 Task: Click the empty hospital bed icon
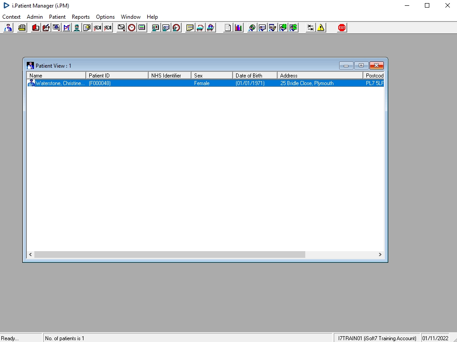[200, 28]
